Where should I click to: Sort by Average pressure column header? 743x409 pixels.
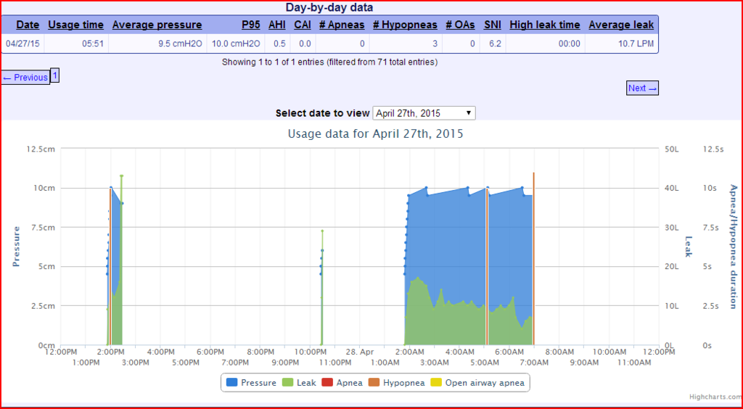(157, 25)
